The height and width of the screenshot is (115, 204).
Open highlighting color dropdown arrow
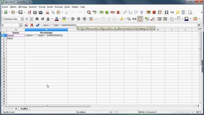click(x=68, y=19)
